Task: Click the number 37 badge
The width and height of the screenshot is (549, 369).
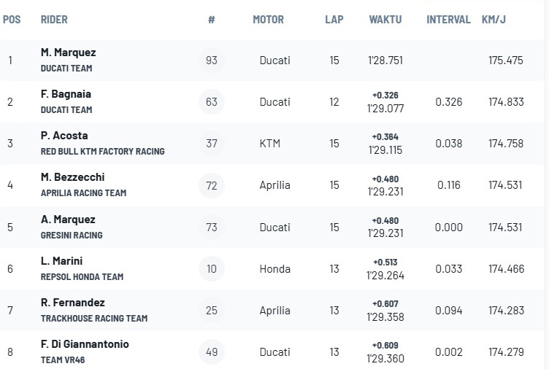Action: pos(212,144)
